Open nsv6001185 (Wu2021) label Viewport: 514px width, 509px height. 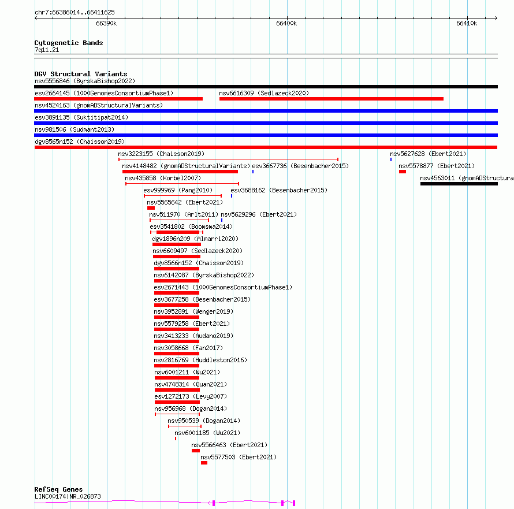207,433
